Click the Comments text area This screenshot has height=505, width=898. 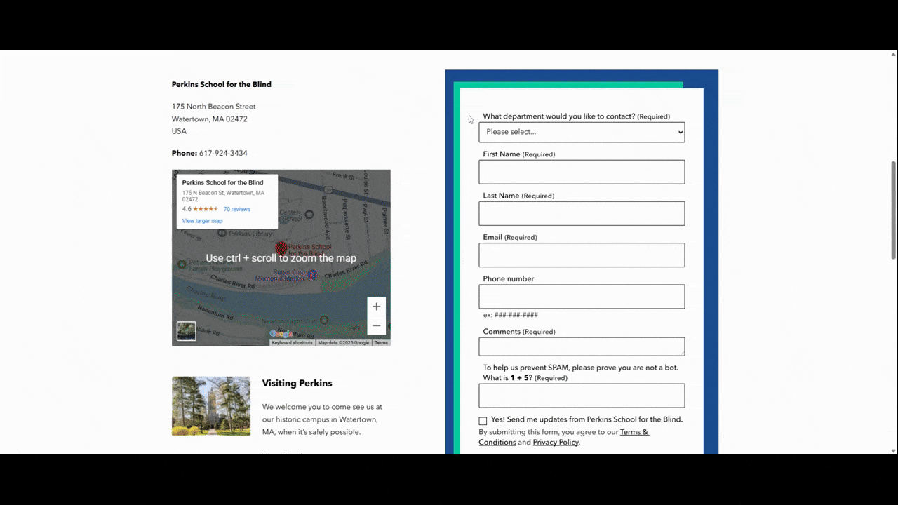(582, 346)
